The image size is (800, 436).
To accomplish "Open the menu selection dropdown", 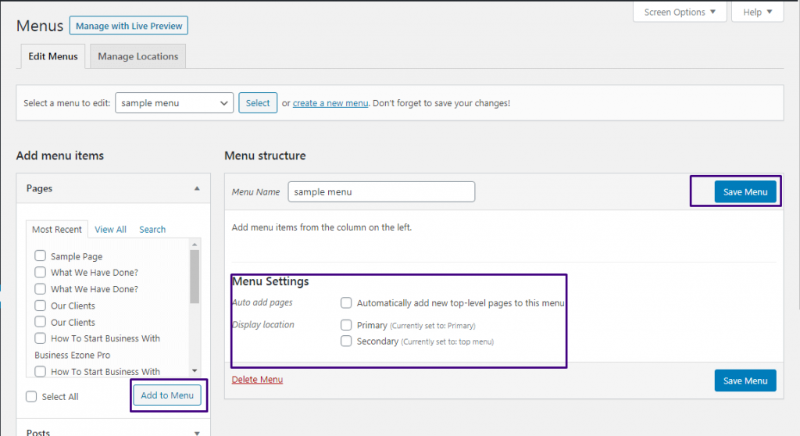I will point(174,103).
